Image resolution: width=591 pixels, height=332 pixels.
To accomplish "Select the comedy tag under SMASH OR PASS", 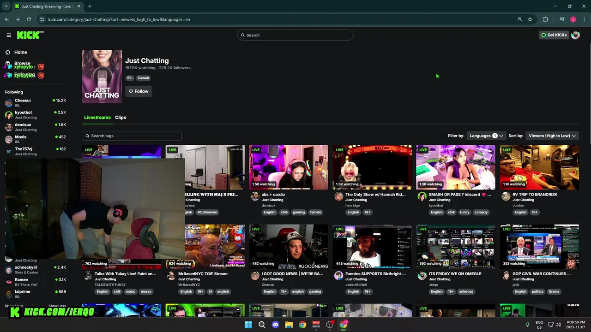I will [481, 212].
